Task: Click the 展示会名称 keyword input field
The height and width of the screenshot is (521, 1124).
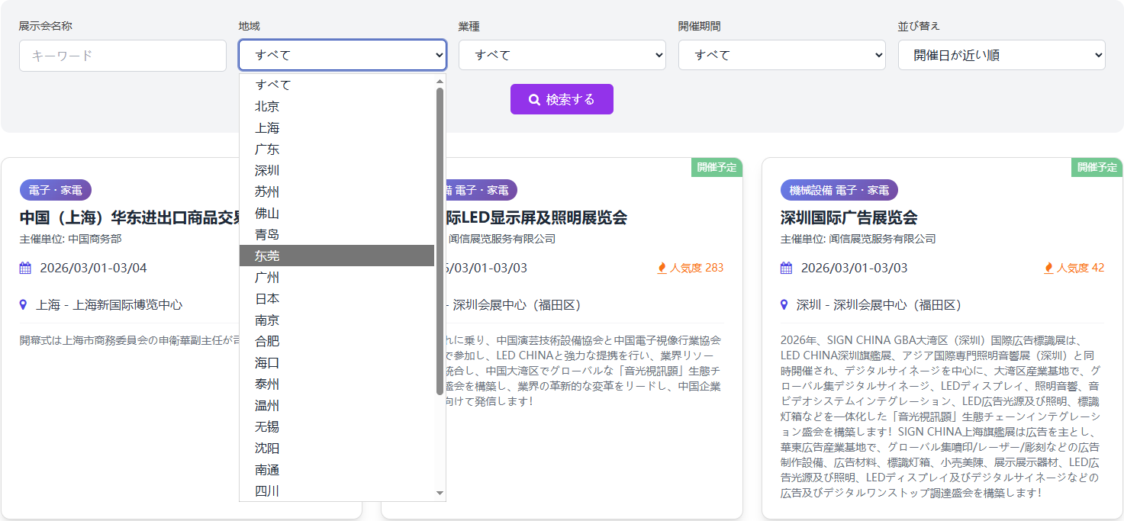Action: point(123,56)
